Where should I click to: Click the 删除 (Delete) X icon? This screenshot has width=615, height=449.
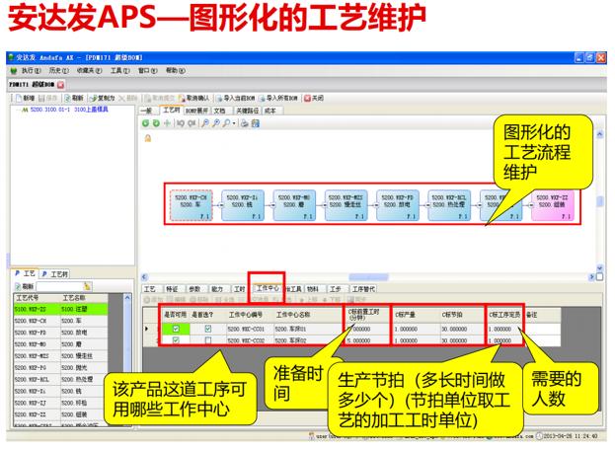[122, 98]
